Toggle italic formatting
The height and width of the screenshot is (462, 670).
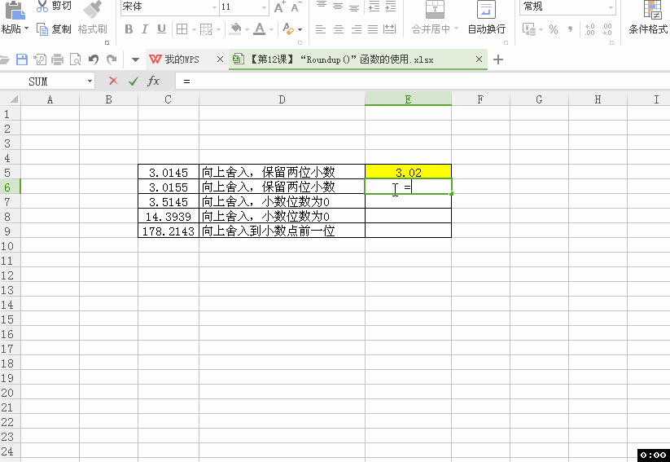pyautogui.click(x=144, y=29)
